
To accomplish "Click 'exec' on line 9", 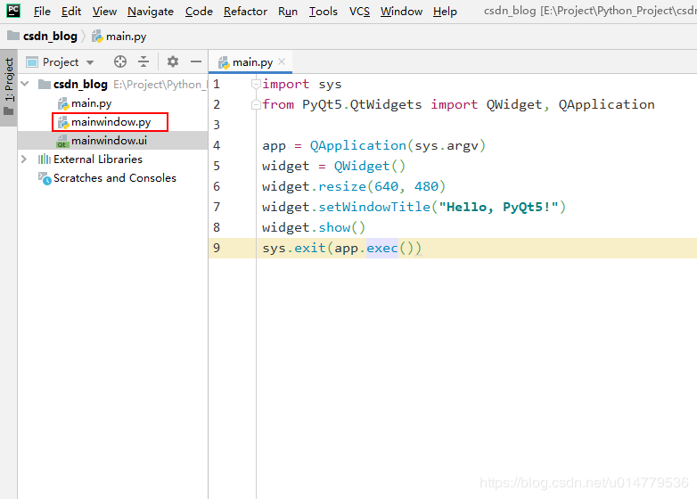I will point(381,248).
